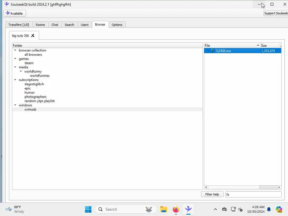Click the Soulseek taskbar icon

click(188, 209)
